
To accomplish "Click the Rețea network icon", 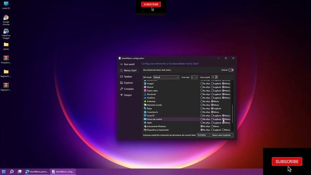I will point(145,108).
